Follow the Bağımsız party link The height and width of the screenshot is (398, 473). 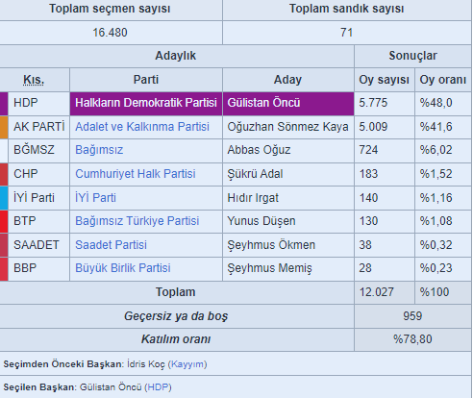coord(99,150)
